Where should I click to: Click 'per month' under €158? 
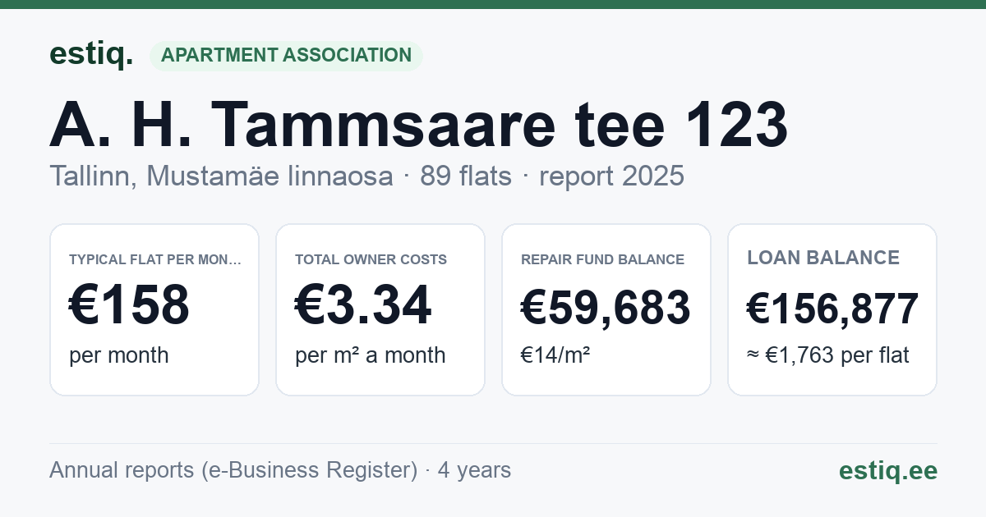pos(119,355)
